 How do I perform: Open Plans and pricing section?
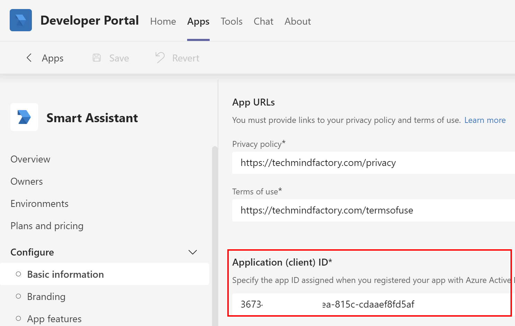(x=47, y=226)
